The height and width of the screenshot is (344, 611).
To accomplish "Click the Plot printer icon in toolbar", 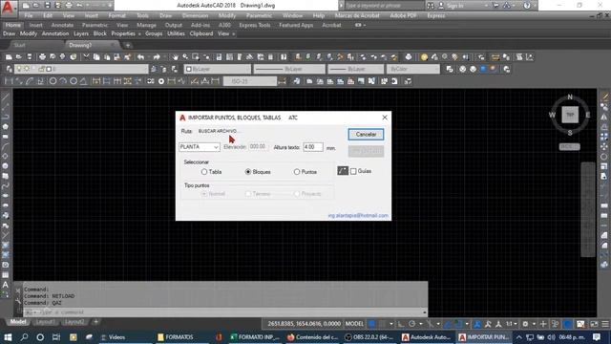I will tap(42, 57).
